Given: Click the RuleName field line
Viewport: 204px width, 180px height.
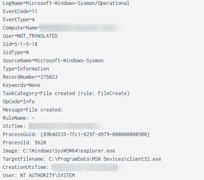Looking at the screenshot, I should tap(19, 118).
